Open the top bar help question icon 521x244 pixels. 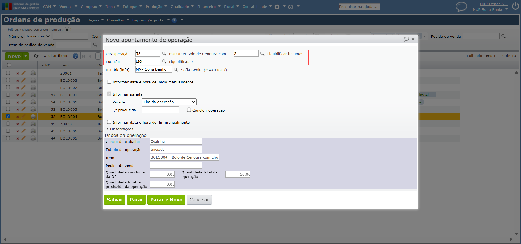pos(291,7)
